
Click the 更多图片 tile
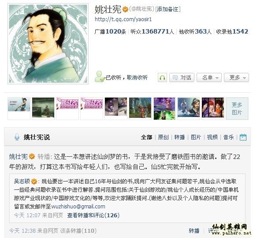pyautogui.click(x=237, y=109)
